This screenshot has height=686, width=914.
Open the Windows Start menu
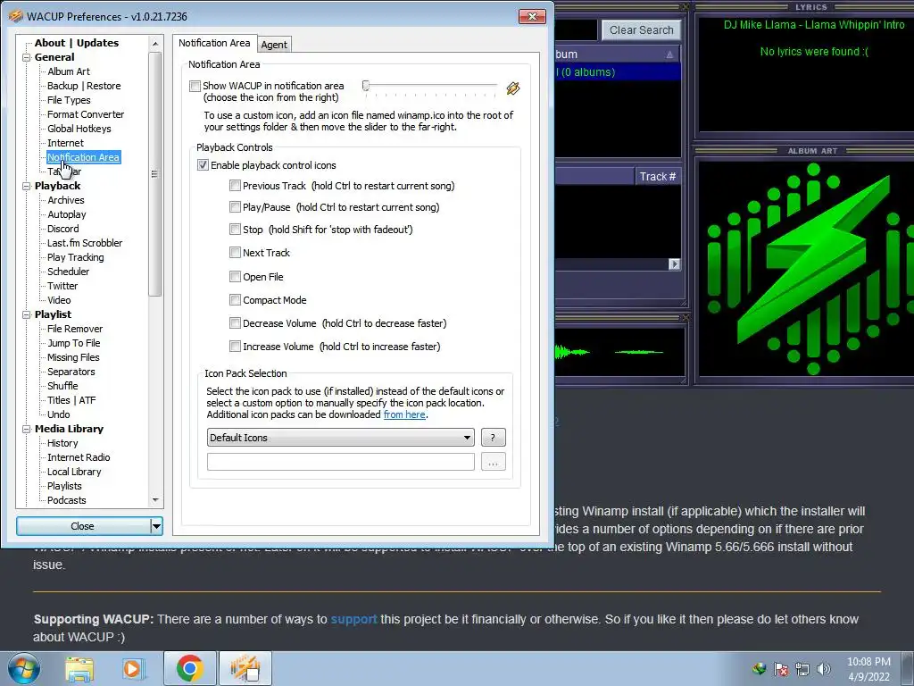(x=23, y=668)
